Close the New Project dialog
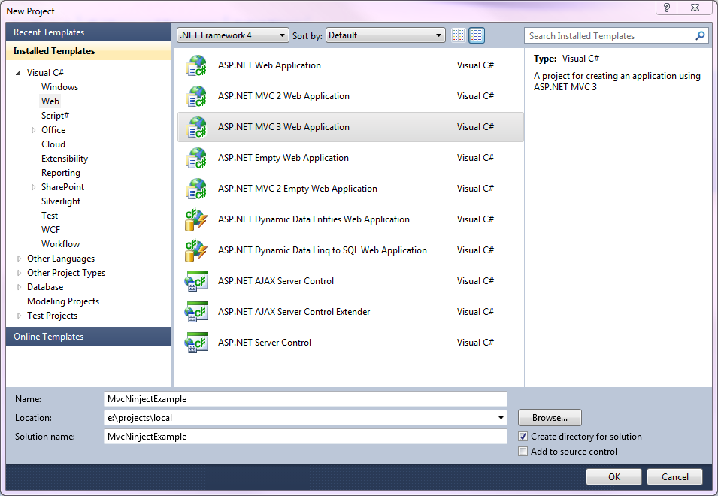This screenshot has width=718, height=496. (695, 8)
